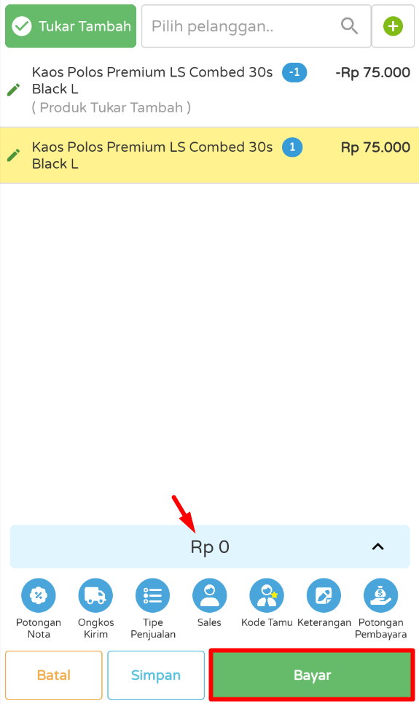The height and width of the screenshot is (704, 419).
Task: Open the Potongan Nota discount icon
Action: pos(39,595)
